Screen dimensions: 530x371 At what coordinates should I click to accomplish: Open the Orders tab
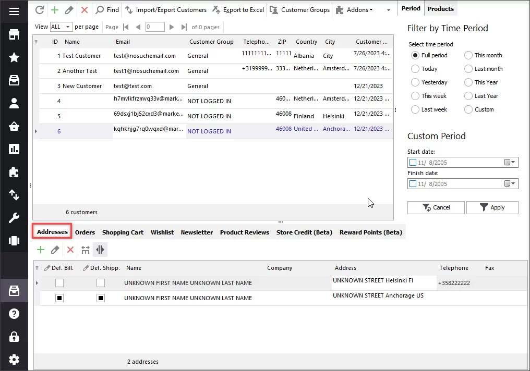point(85,232)
